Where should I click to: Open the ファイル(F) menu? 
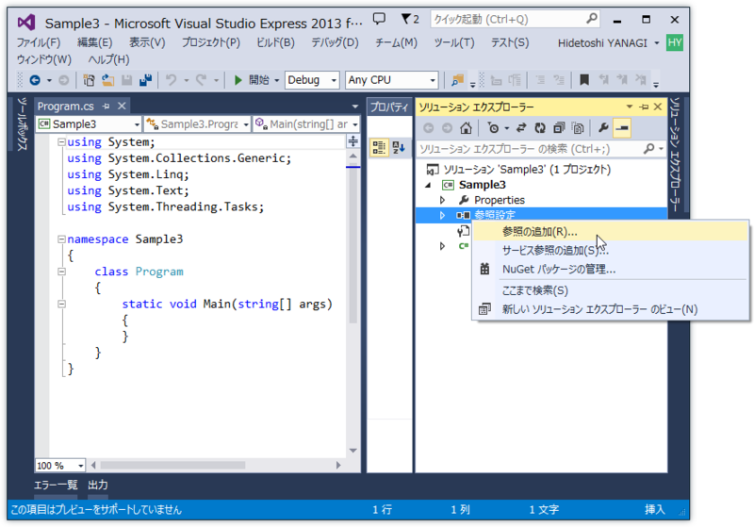[x=39, y=42]
